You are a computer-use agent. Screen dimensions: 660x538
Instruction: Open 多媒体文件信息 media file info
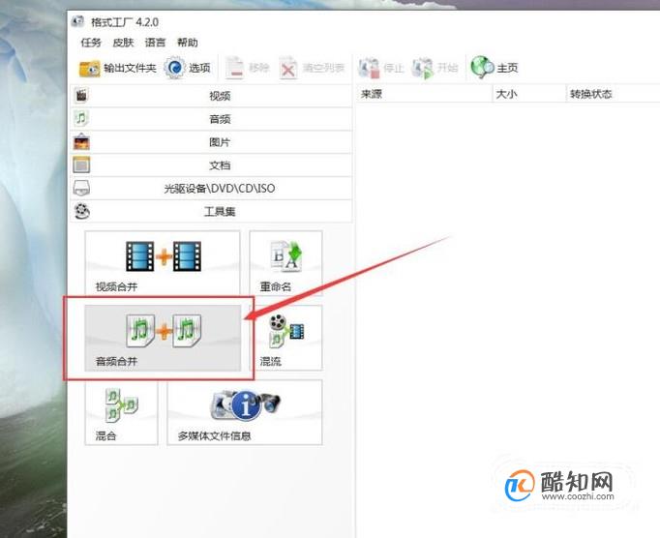(x=245, y=412)
